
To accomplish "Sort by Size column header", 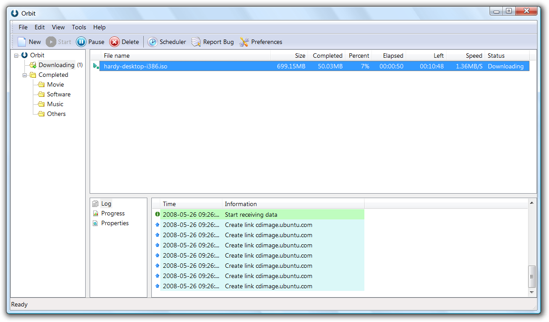I will coord(289,56).
